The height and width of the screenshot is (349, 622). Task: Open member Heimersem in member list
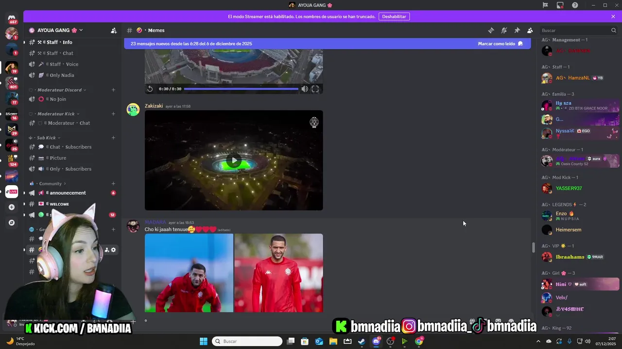click(581, 230)
